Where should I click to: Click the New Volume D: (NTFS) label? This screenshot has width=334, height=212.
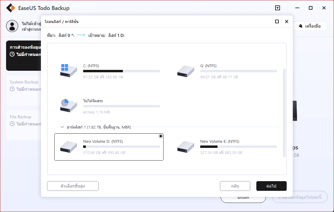click(x=103, y=141)
